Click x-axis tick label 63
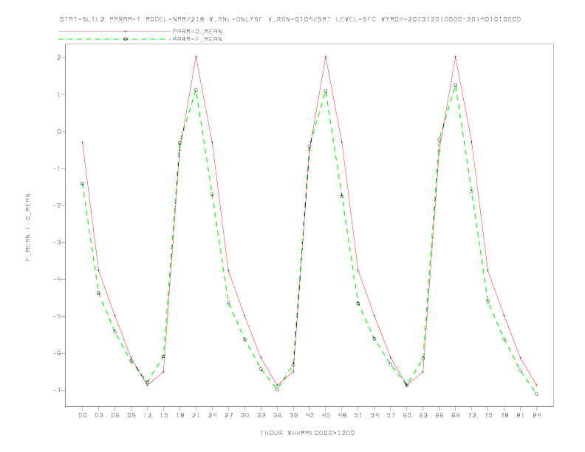The image size is (585, 452). (423, 415)
